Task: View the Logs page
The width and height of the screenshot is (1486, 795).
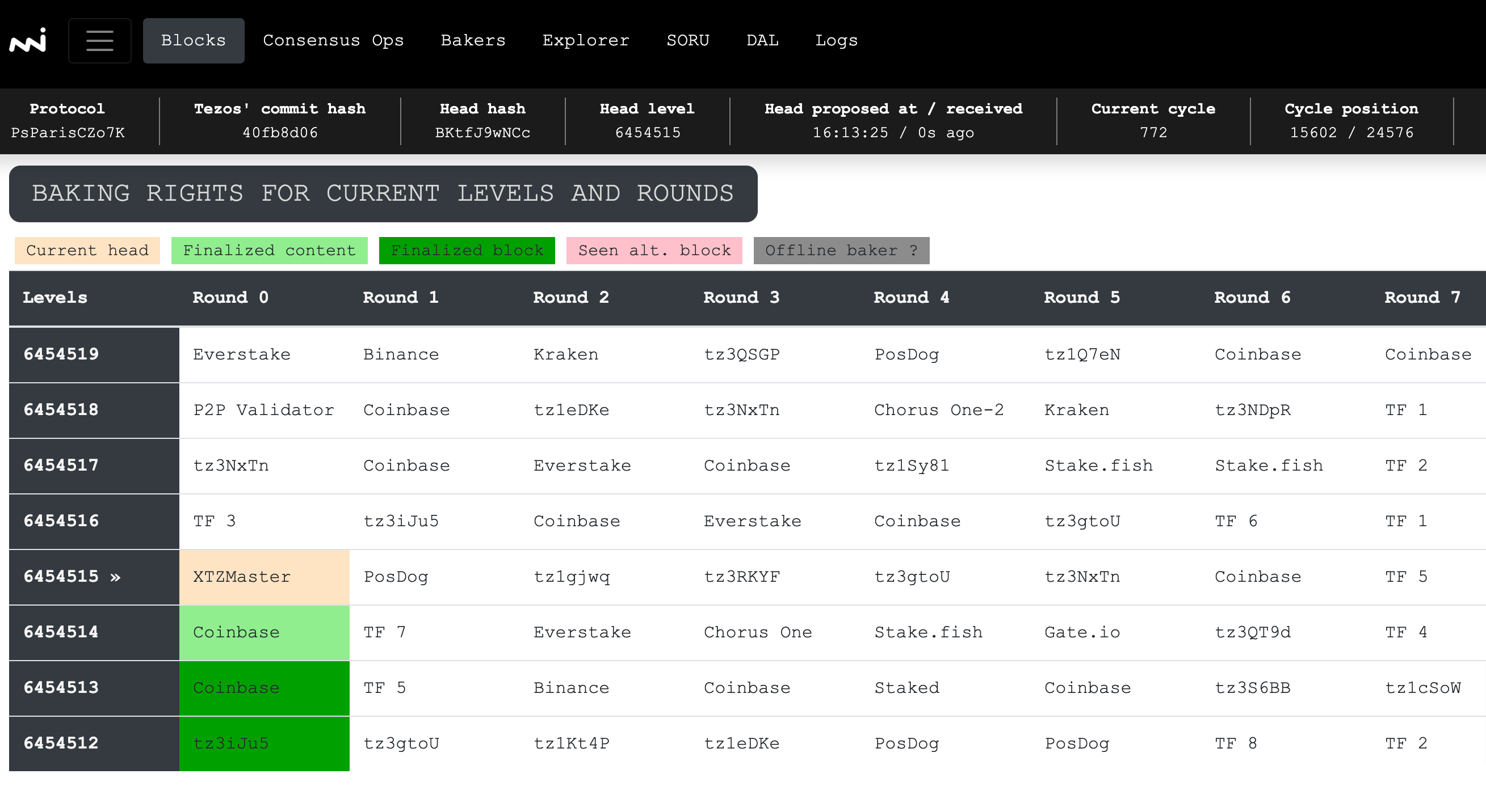Action: 836,40
